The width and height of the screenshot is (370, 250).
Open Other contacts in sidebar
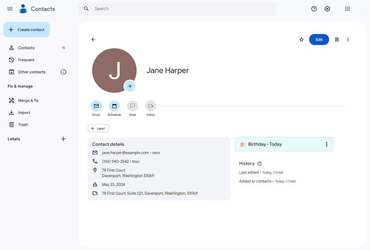[32, 72]
